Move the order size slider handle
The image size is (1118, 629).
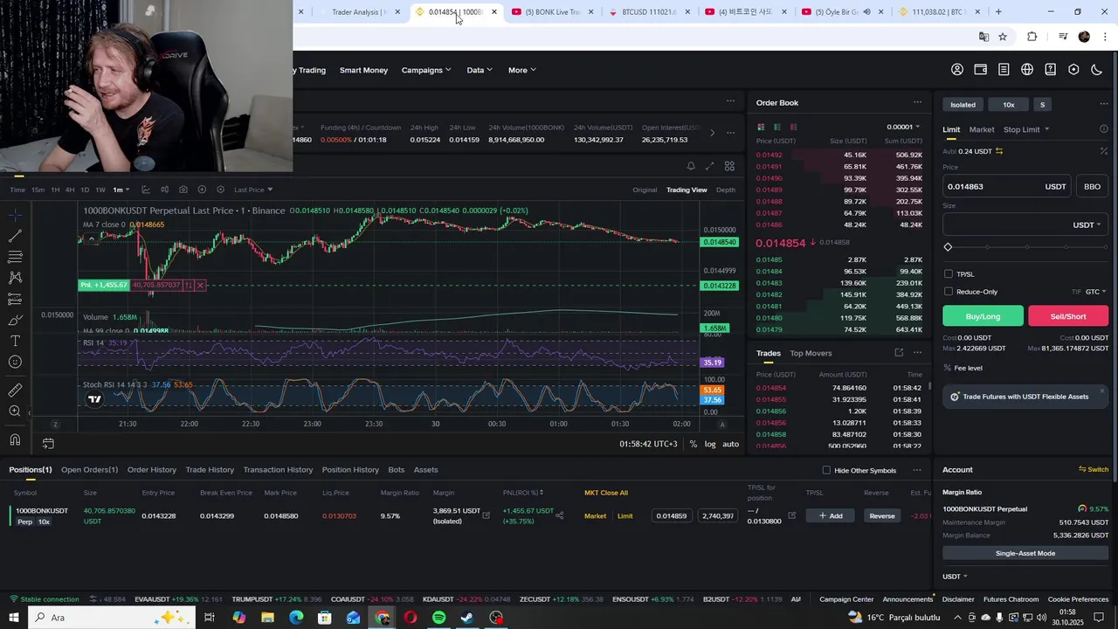[948, 247]
